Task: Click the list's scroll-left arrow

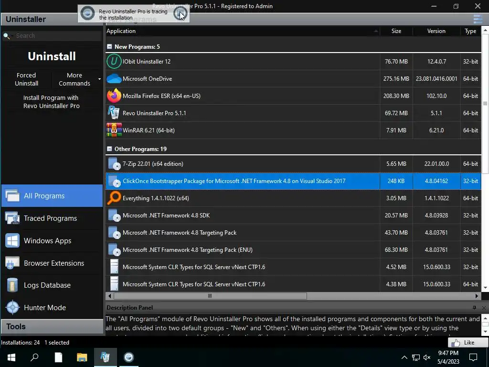Action: pos(109,296)
